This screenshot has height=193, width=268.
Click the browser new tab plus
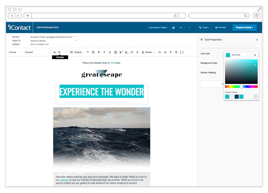pyautogui.click(x=27, y=15)
